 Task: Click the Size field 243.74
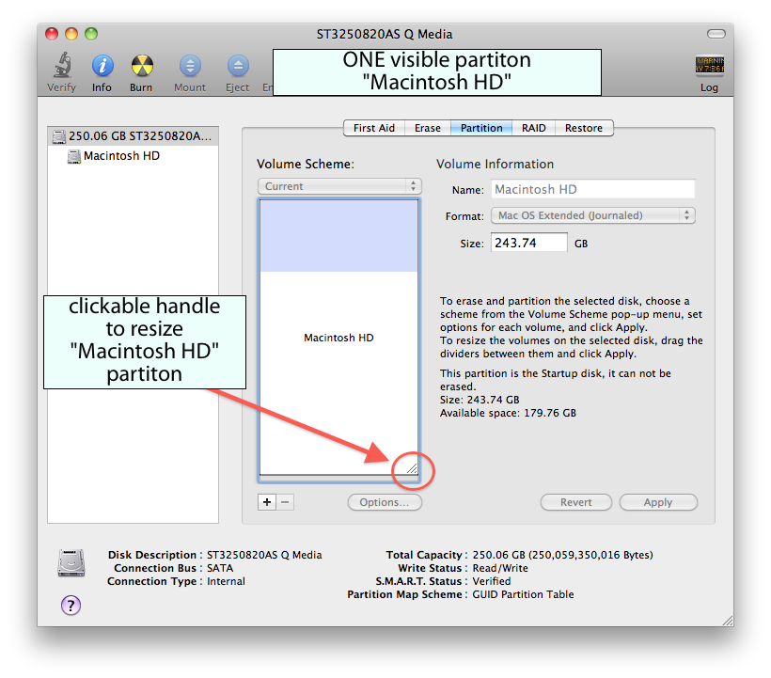click(529, 243)
